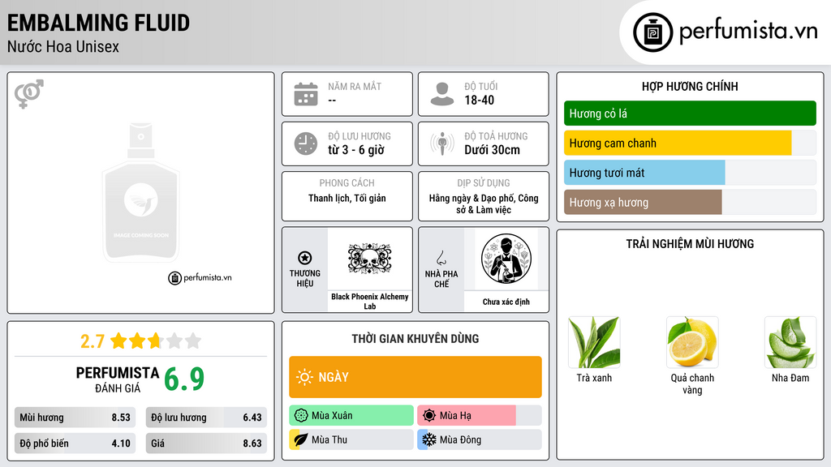The height and width of the screenshot is (467, 831).
Task: Click the Black Phoenix Alchemy Lab brand name
Action: (x=369, y=302)
